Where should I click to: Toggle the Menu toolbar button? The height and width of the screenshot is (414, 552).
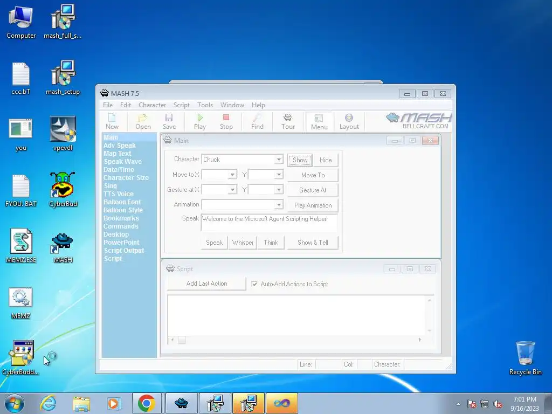click(319, 122)
